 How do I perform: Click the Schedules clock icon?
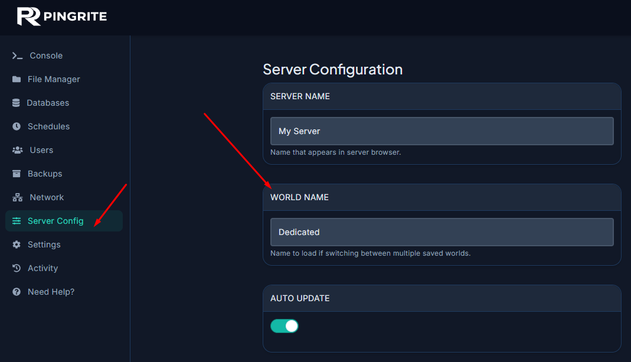(16, 126)
